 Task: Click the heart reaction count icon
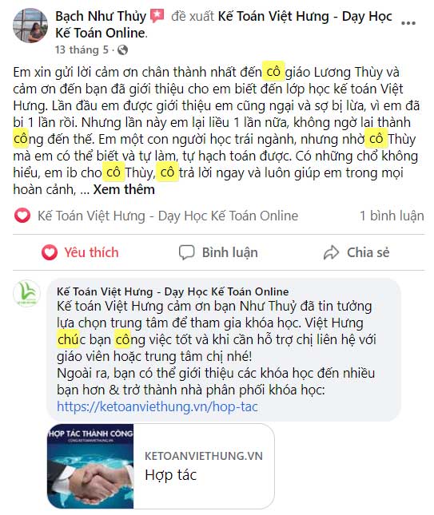tap(22, 216)
